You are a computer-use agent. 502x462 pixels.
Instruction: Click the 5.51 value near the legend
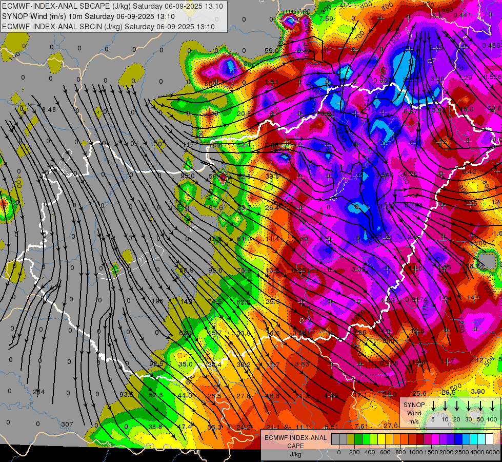tap(331, 427)
